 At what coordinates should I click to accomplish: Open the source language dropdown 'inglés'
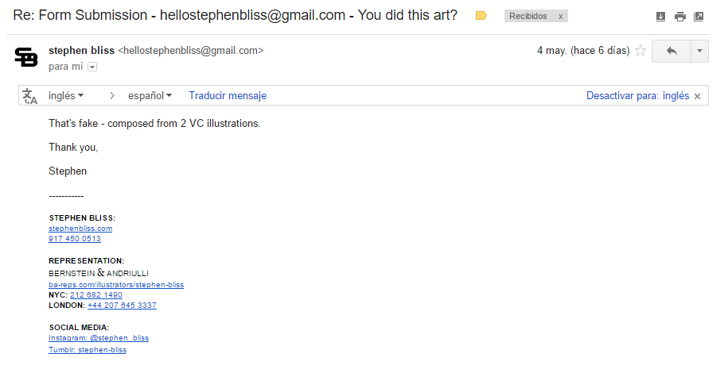(66, 96)
